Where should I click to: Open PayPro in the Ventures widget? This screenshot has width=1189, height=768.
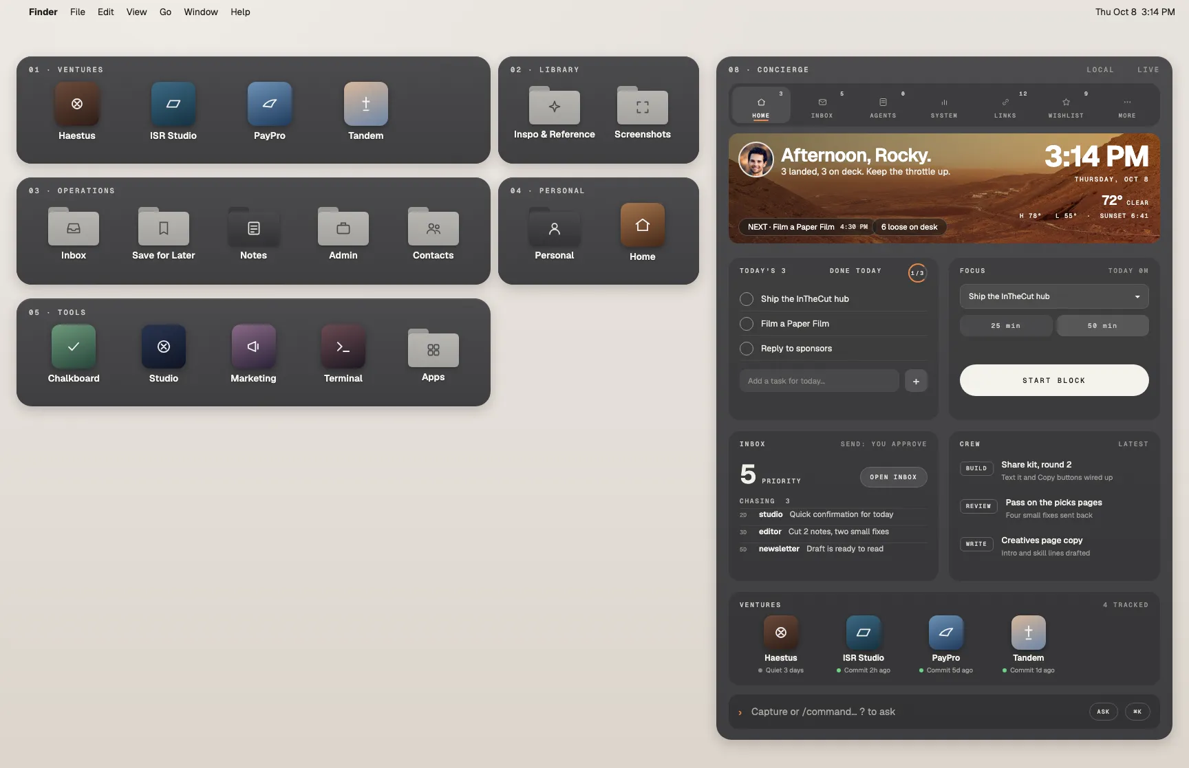[x=270, y=104]
